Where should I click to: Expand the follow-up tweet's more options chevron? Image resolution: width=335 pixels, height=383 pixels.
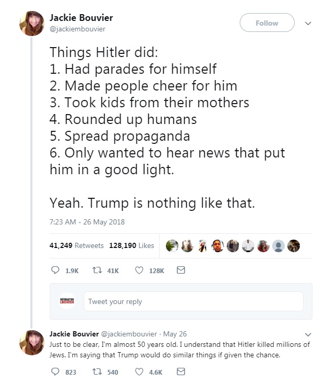[308, 334]
